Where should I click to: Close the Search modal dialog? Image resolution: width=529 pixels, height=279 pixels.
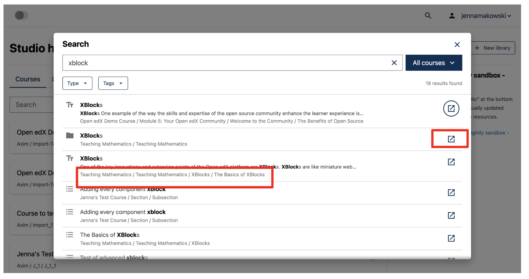pyautogui.click(x=457, y=45)
